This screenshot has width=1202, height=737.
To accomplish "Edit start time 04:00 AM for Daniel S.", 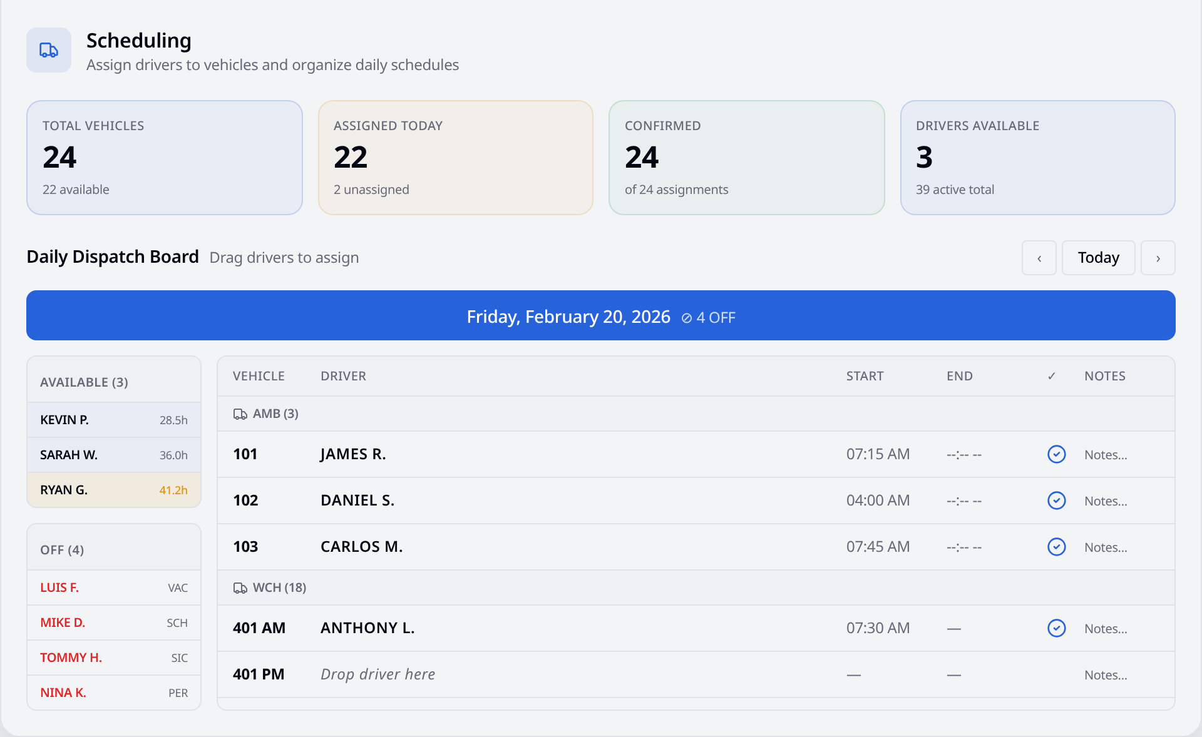I will [x=878, y=501].
